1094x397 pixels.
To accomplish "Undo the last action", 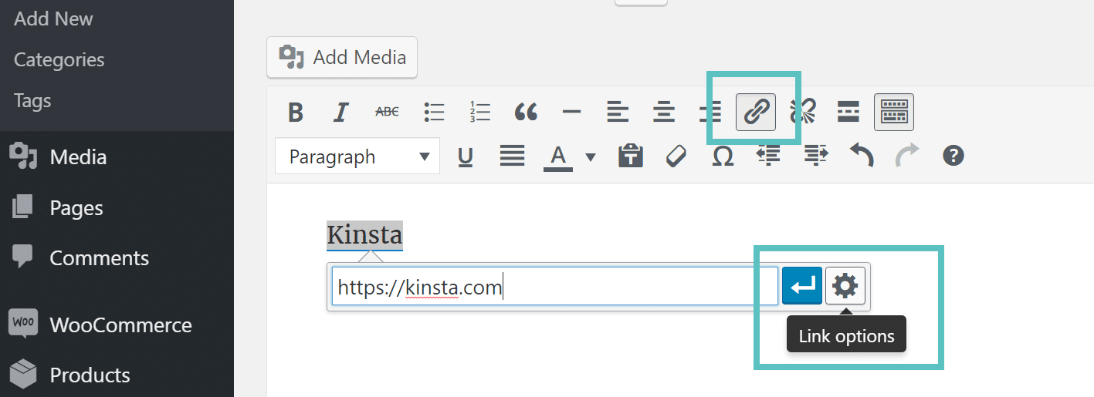I will point(862,156).
